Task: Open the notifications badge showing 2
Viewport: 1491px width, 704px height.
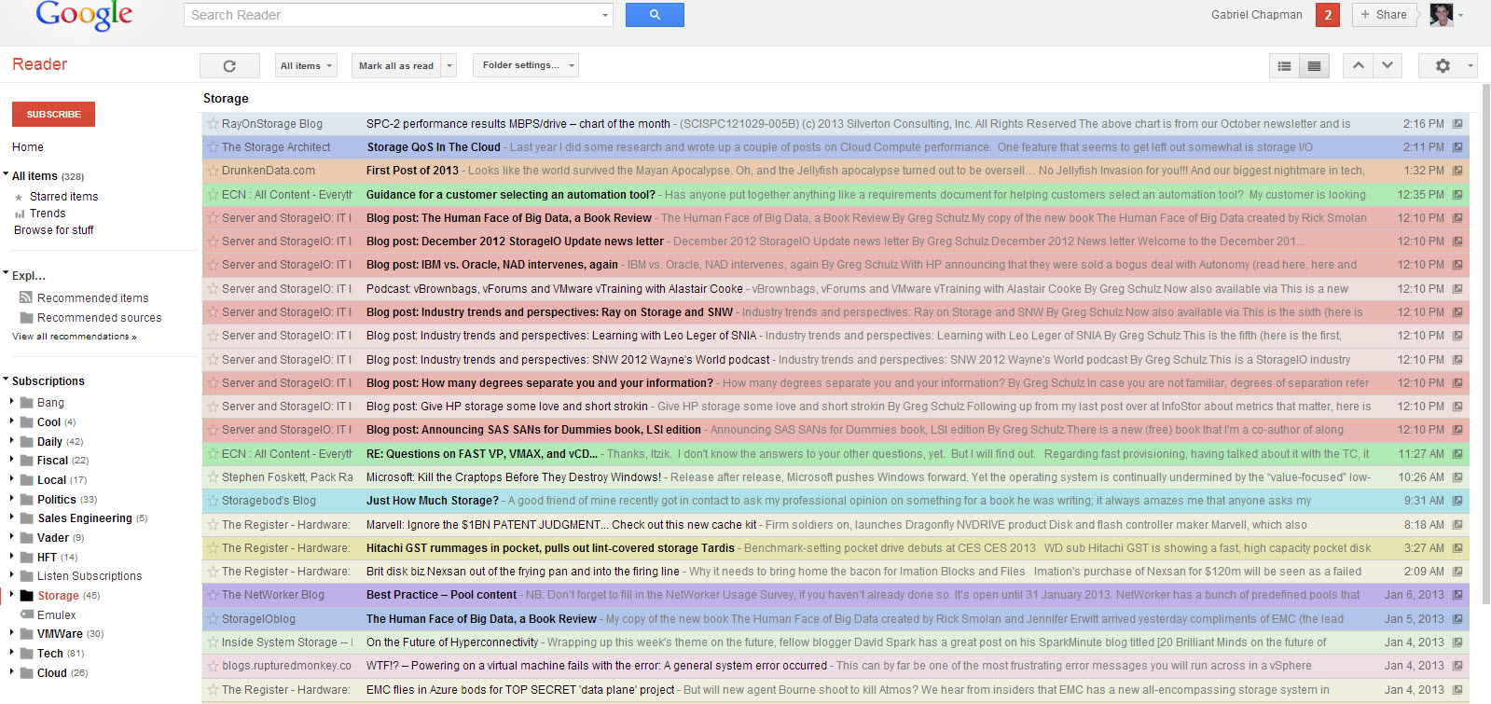Action: point(1328,15)
